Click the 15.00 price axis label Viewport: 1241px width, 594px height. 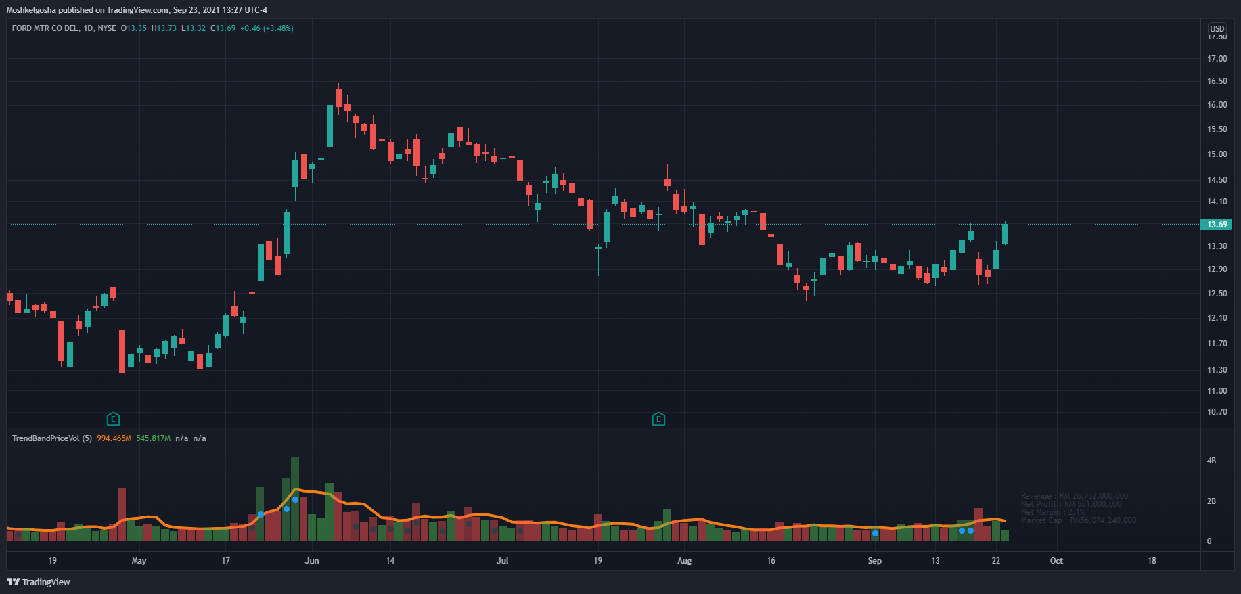(1217, 154)
